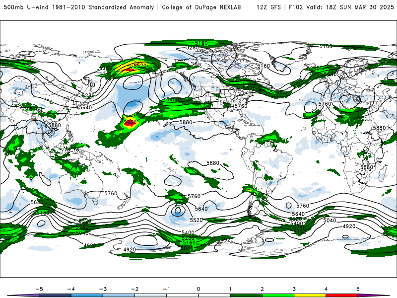Click the yellow 3-to-4 colorbar segment
Viewport: 397px width, 298px height.
coord(310,296)
